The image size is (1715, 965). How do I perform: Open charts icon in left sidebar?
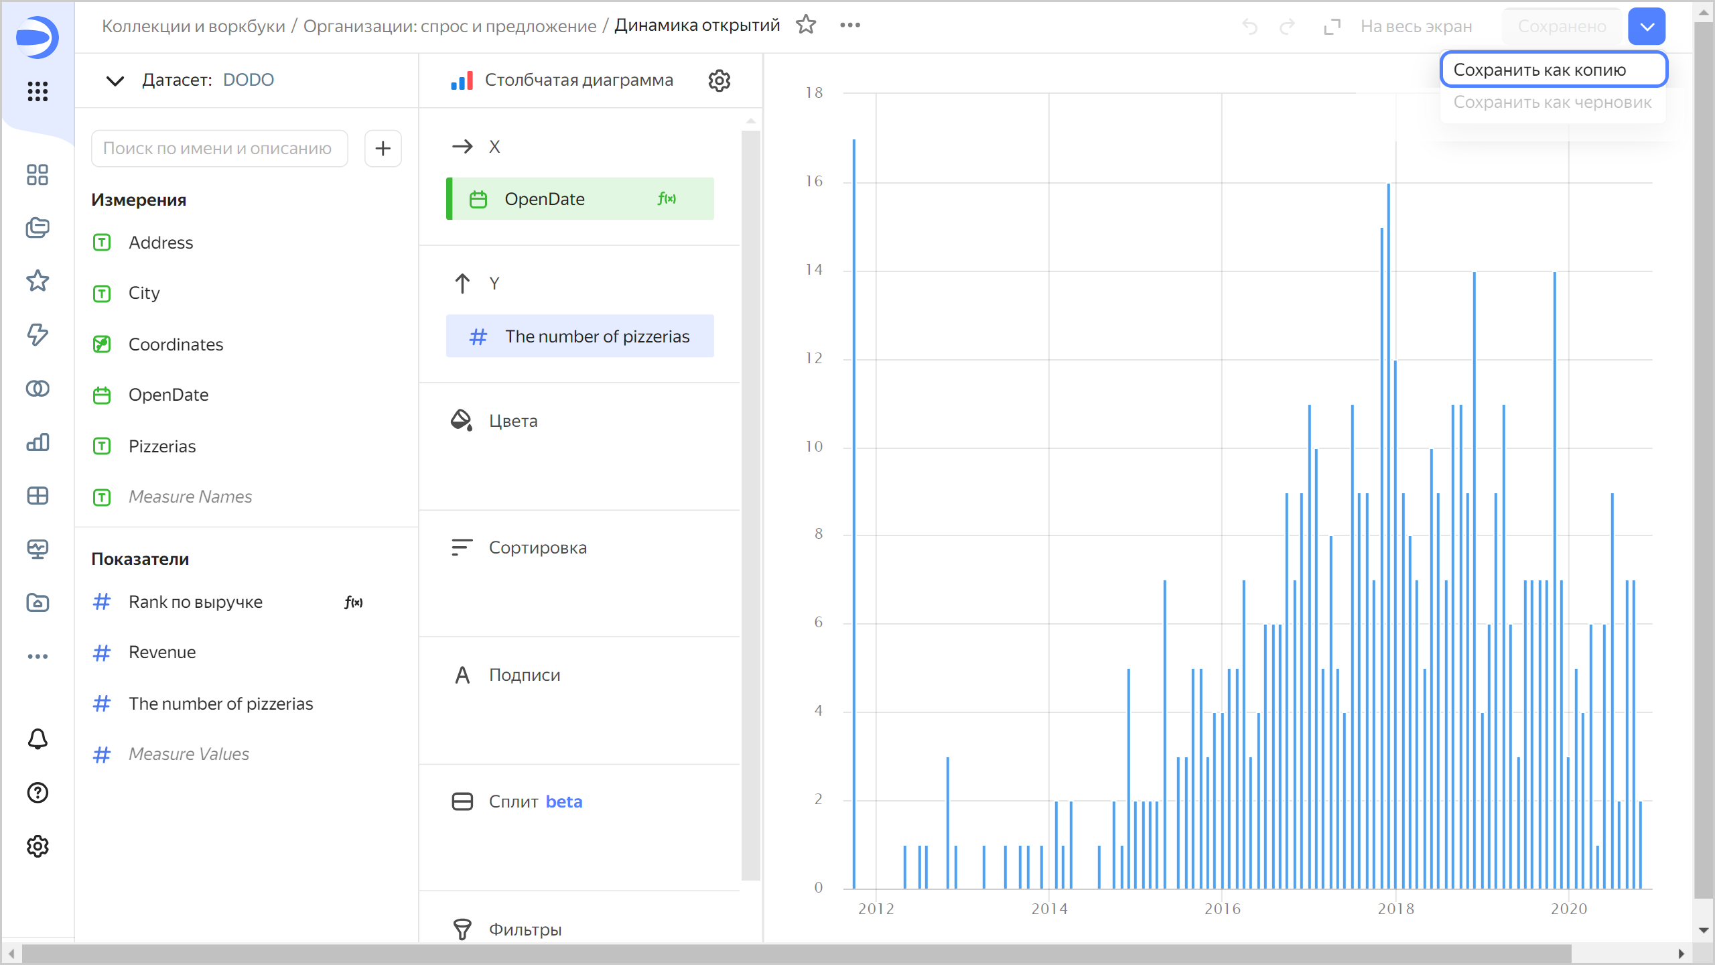(x=38, y=442)
